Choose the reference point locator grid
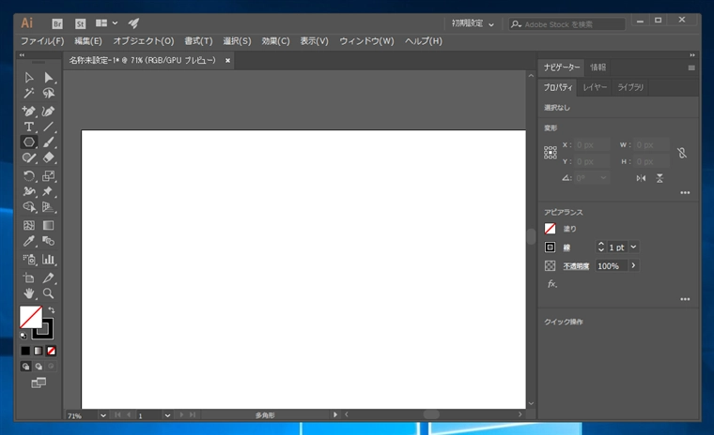 pyautogui.click(x=551, y=153)
